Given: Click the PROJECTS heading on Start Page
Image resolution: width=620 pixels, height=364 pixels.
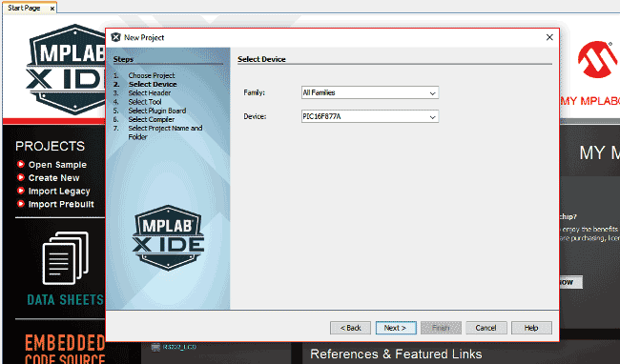Looking at the screenshot, I should [x=51, y=147].
